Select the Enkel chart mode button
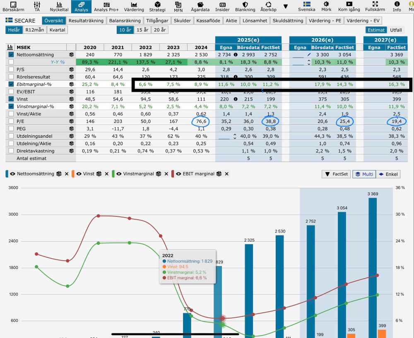Image resolution: width=414 pixels, height=338 pixels. 388,174
